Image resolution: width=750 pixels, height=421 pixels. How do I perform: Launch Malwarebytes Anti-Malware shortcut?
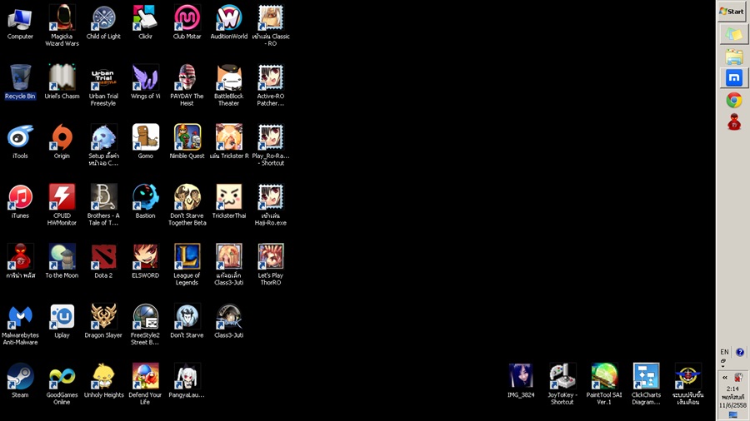20,324
